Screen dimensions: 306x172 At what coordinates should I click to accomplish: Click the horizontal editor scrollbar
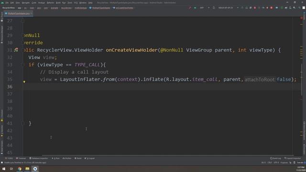tap(168, 155)
